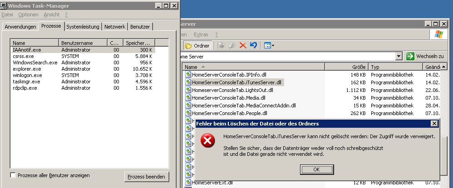Click the HomeServerConsoleTab.Media.dll file name
The width and height of the screenshot is (453, 188).
(x=229, y=98)
